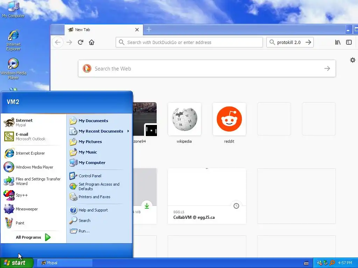Open a new browser tab with plus

click(x=149, y=29)
